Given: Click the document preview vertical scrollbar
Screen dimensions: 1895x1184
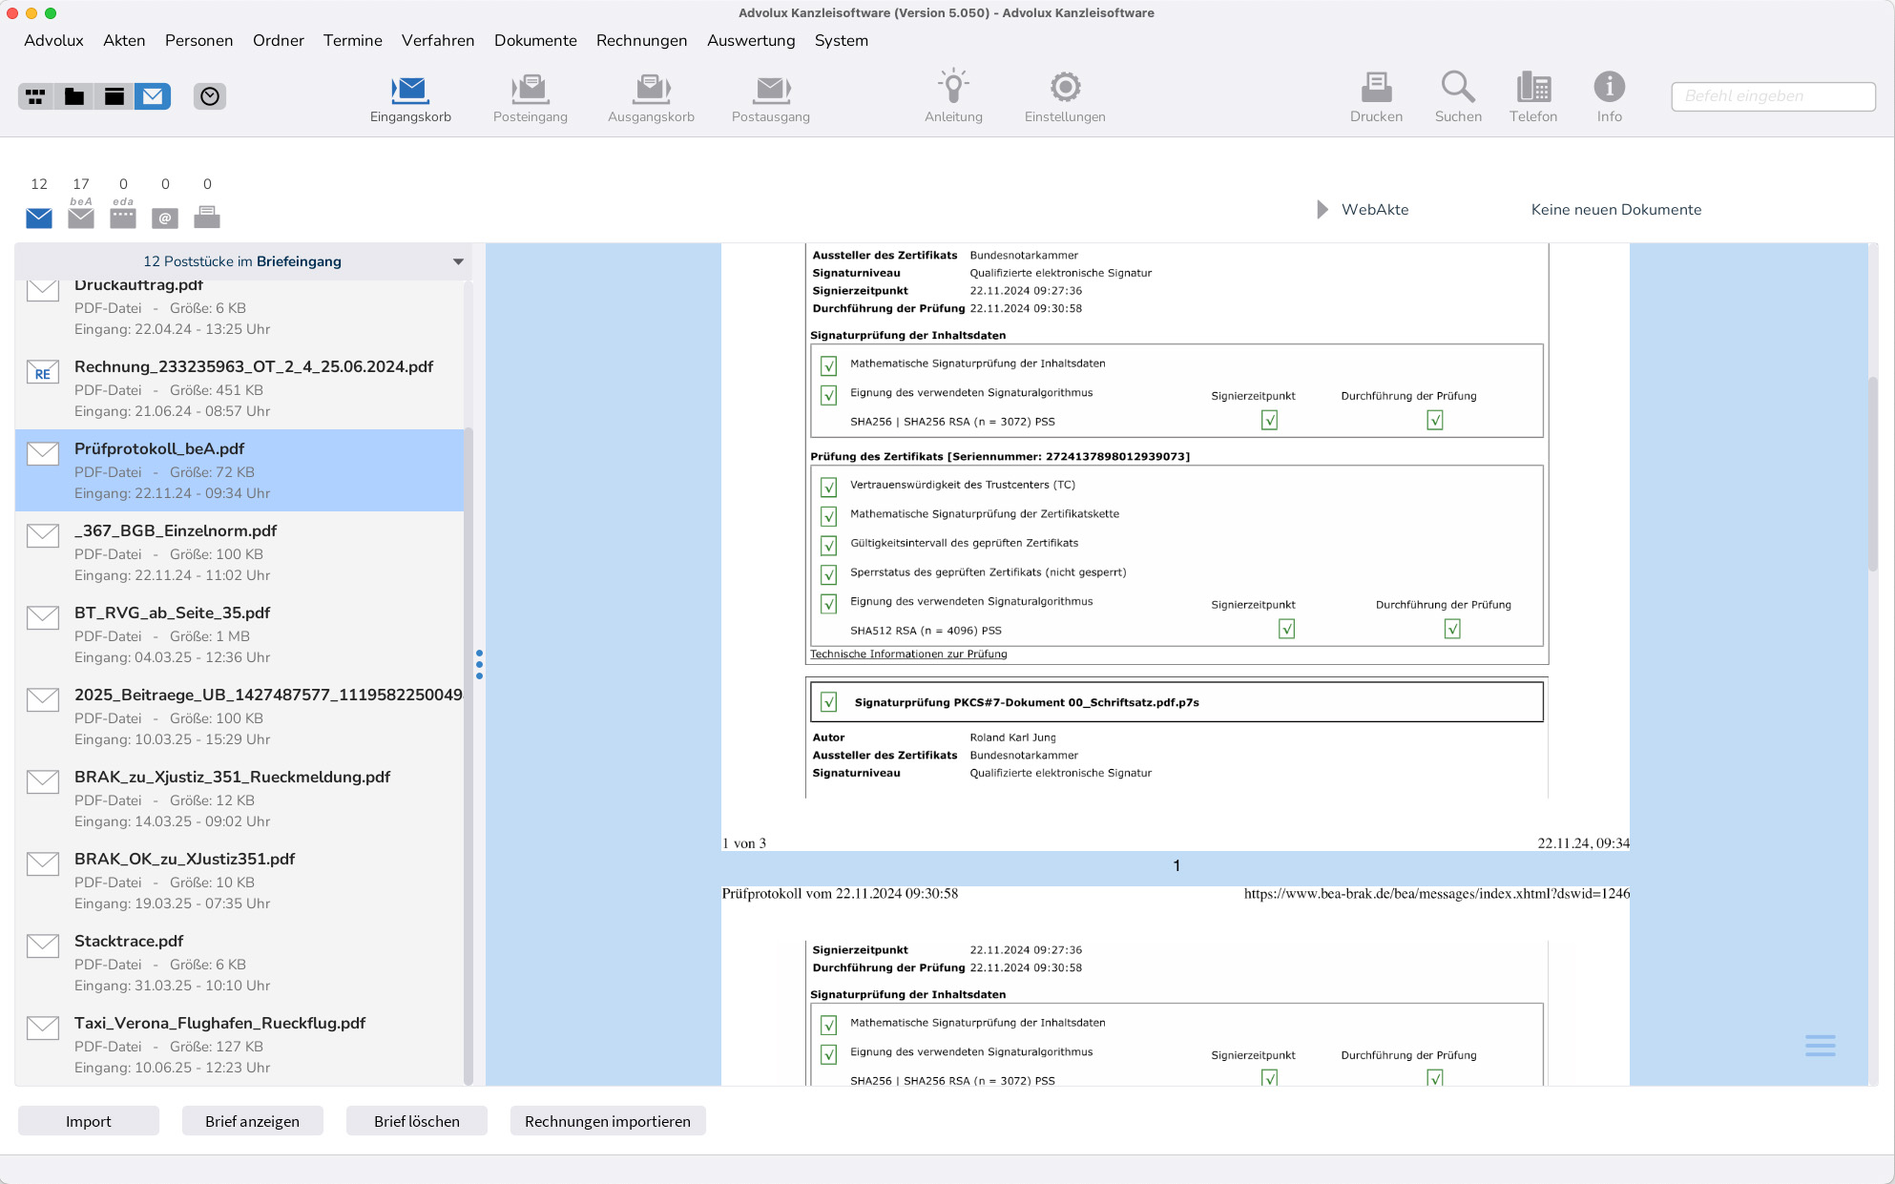Looking at the screenshot, I should click(1873, 474).
